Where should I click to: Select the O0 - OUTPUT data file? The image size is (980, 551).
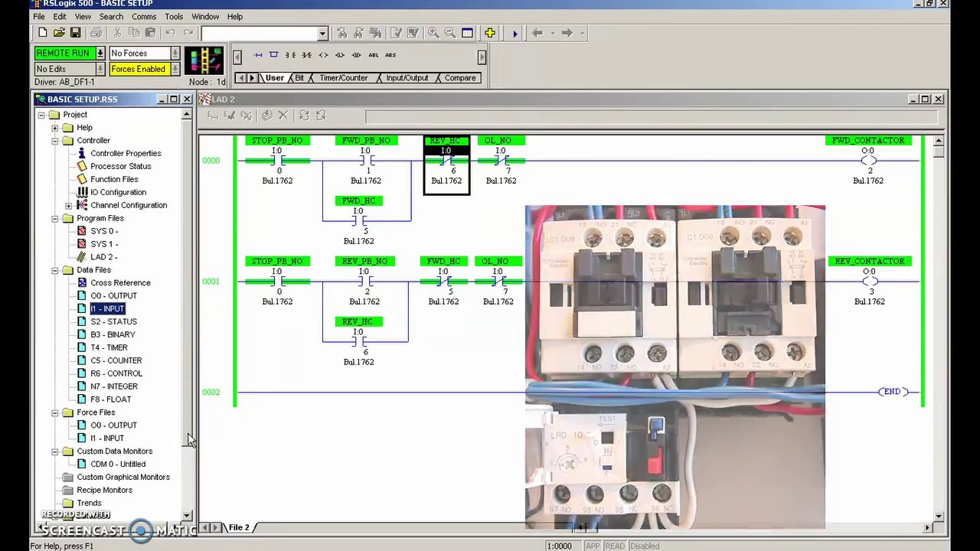pos(113,295)
